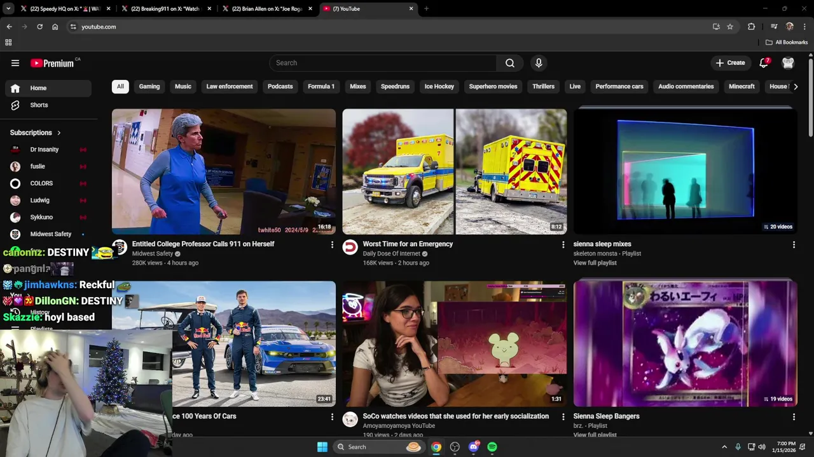
Task: Select the Minecraft filter chip
Action: click(x=742, y=86)
